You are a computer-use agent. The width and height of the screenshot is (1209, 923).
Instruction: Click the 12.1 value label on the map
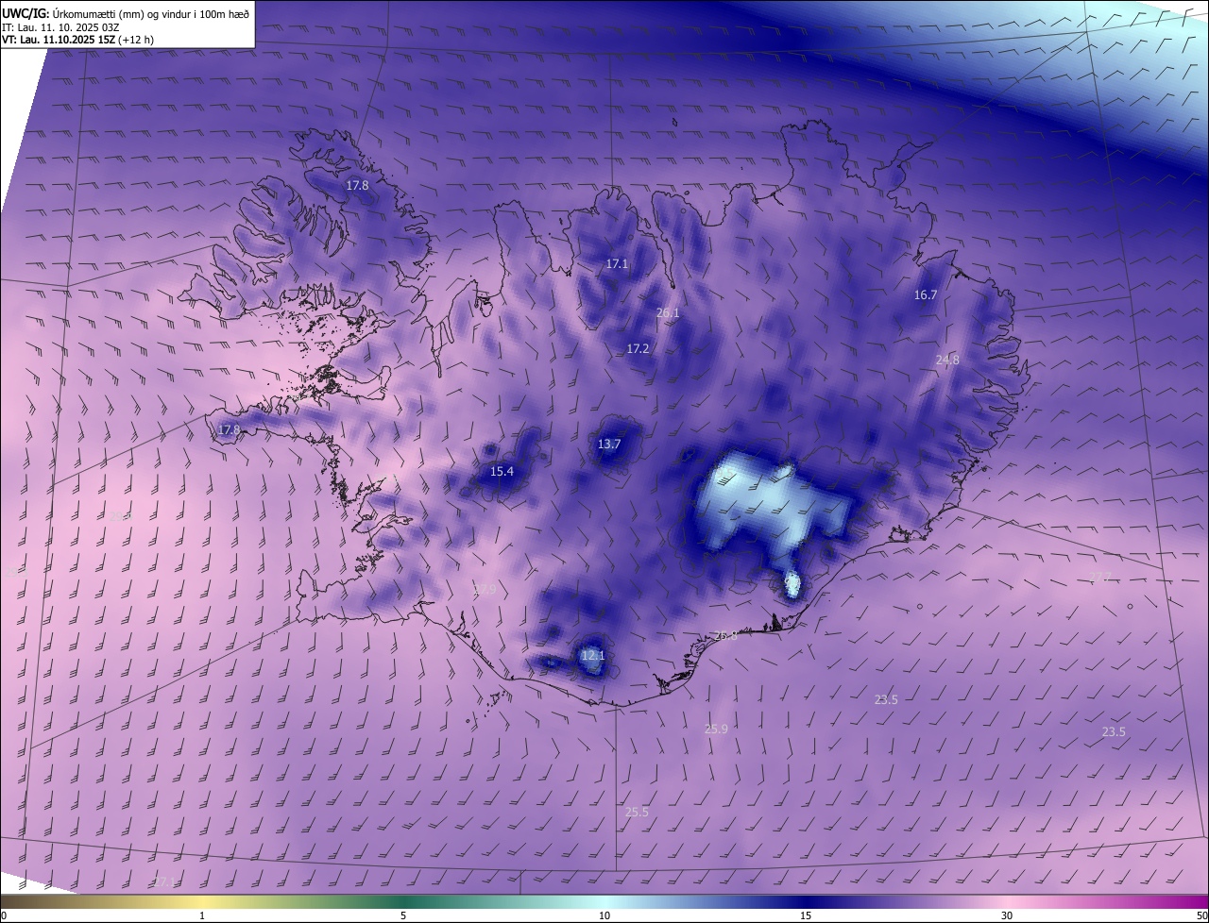[592, 655]
